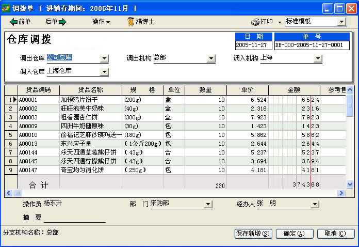
Task: Go to next document with 后单 arrow
Action: [x=56, y=22]
